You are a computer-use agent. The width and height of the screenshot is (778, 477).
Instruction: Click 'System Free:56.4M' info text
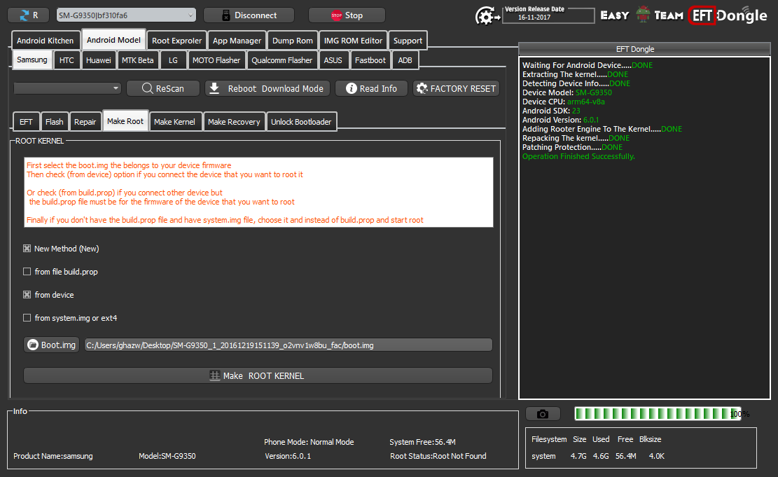tap(422, 442)
